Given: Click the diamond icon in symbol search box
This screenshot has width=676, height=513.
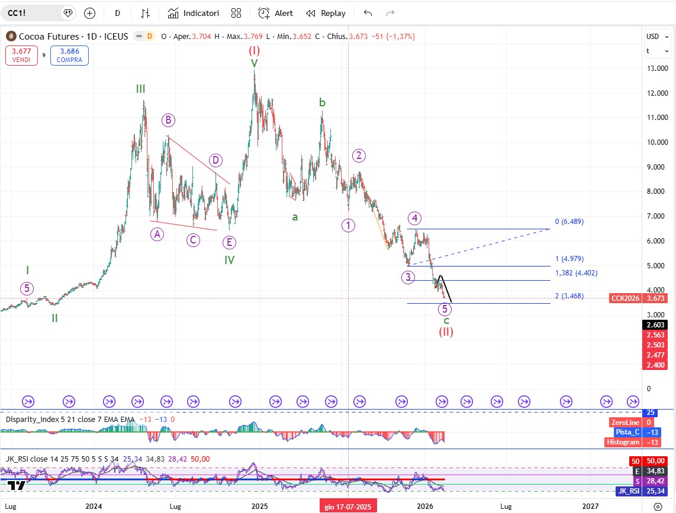Looking at the screenshot, I should 67,13.
